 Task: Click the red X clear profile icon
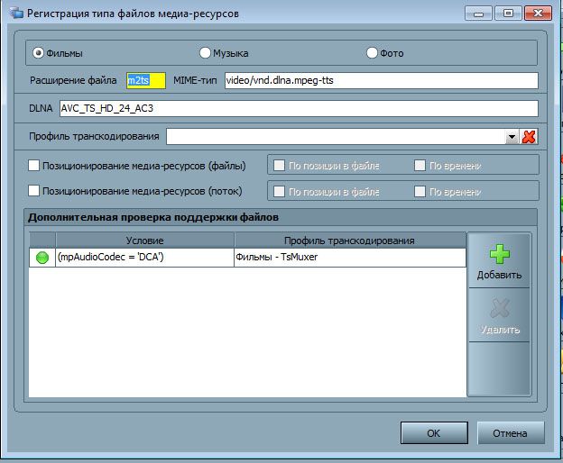click(x=529, y=137)
